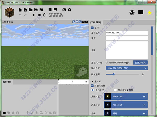The width and height of the screenshot is (157, 117).
Task: Click the 工程名称 field containing www.3322.cc
Action: tap(127, 33)
